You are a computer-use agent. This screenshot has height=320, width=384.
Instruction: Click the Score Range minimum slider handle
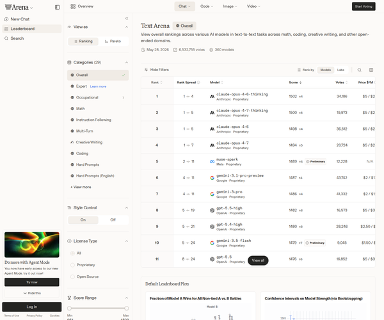tap(69, 308)
